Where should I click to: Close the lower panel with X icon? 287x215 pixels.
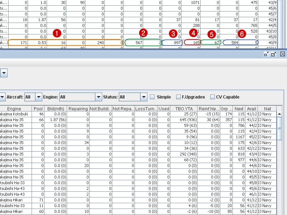point(283,54)
